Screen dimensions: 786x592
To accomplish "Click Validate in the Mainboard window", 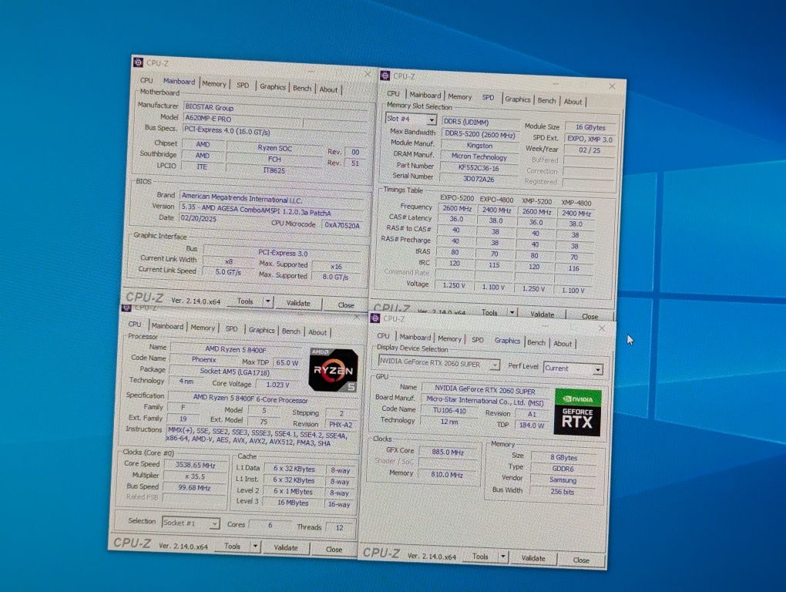I will 298,303.
